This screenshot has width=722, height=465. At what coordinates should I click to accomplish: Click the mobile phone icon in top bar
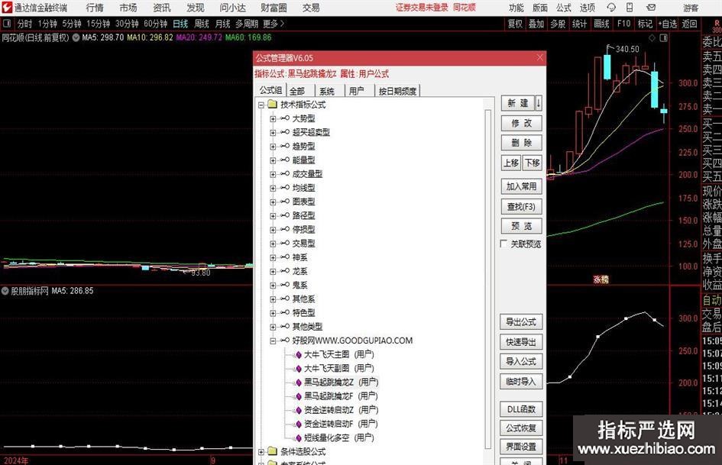(x=630, y=8)
